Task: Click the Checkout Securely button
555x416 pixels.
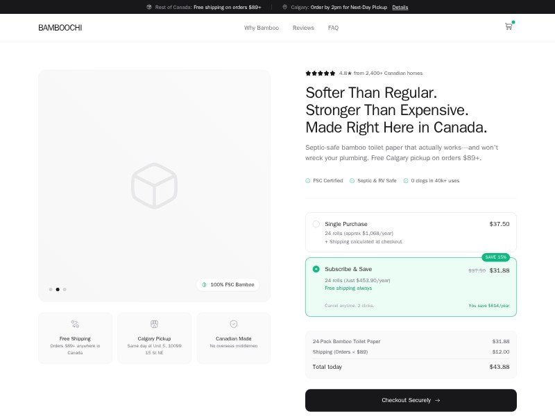Action: (411, 400)
